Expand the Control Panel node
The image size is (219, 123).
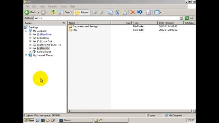[x=30, y=52]
